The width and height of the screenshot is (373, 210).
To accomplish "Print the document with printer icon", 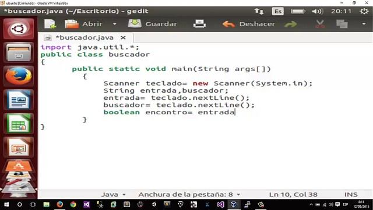I will (199, 24).
